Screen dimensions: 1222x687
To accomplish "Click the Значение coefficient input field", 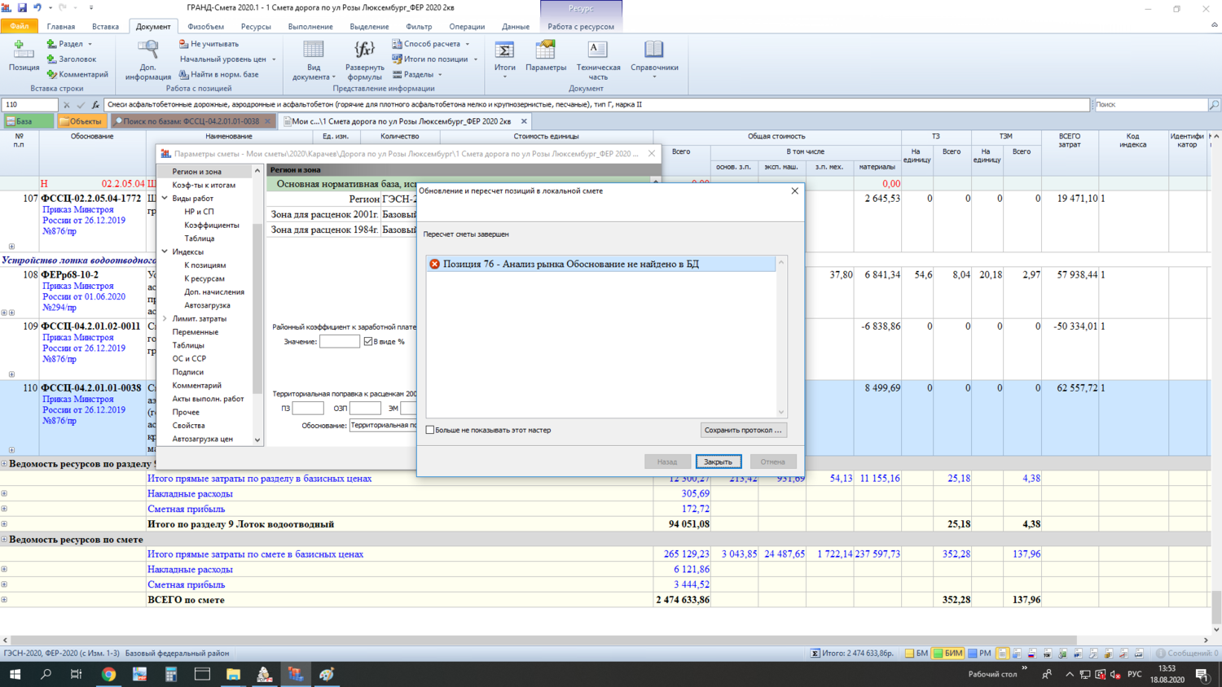I will click(339, 342).
